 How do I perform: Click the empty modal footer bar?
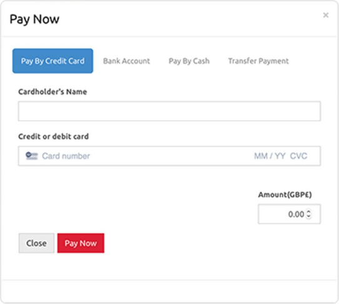click(169, 291)
